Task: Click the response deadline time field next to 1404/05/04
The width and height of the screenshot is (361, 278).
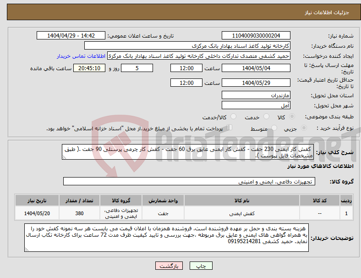Action: 186,68
